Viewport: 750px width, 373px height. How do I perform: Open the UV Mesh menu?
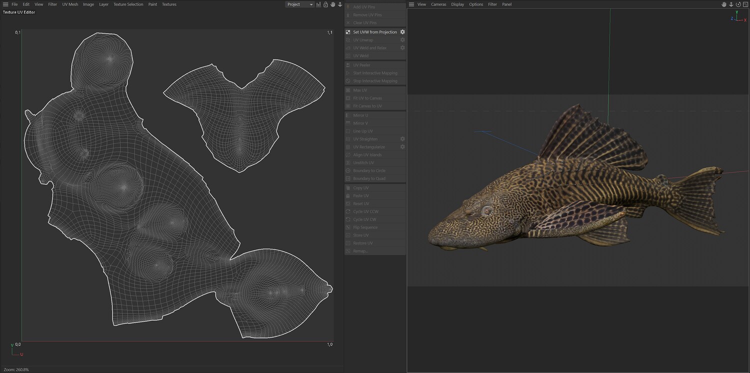click(x=70, y=4)
